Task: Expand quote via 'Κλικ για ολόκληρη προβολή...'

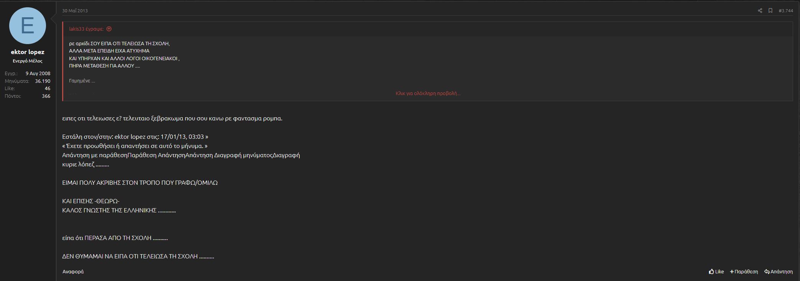Action: point(428,94)
